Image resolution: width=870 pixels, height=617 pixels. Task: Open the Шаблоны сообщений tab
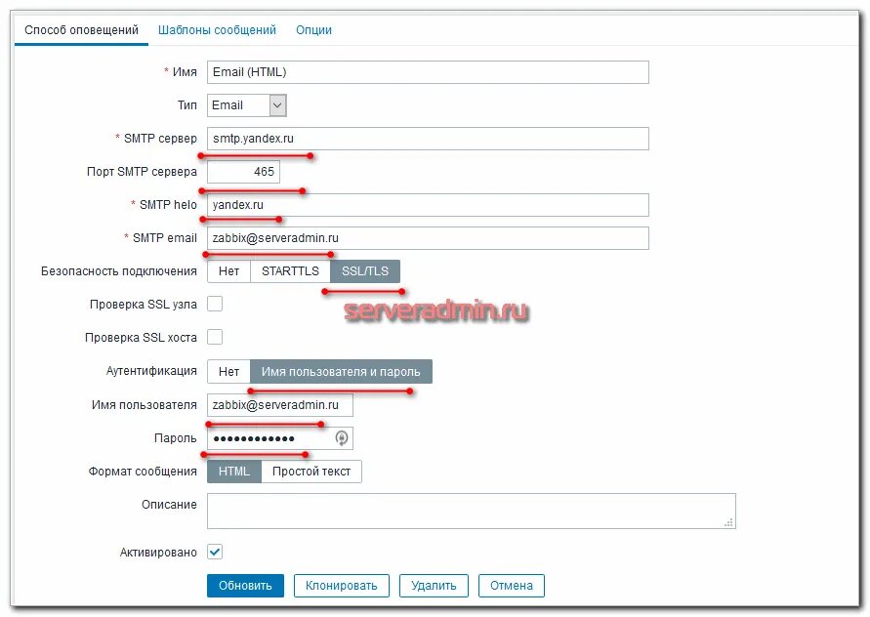(217, 30)
